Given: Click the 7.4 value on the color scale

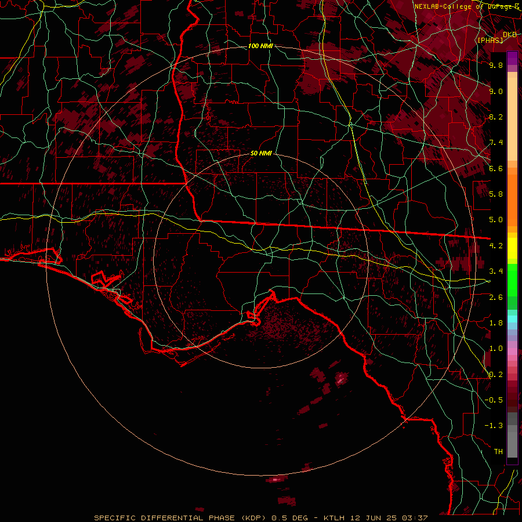Looking at the screenshot, I should point(496,143).
